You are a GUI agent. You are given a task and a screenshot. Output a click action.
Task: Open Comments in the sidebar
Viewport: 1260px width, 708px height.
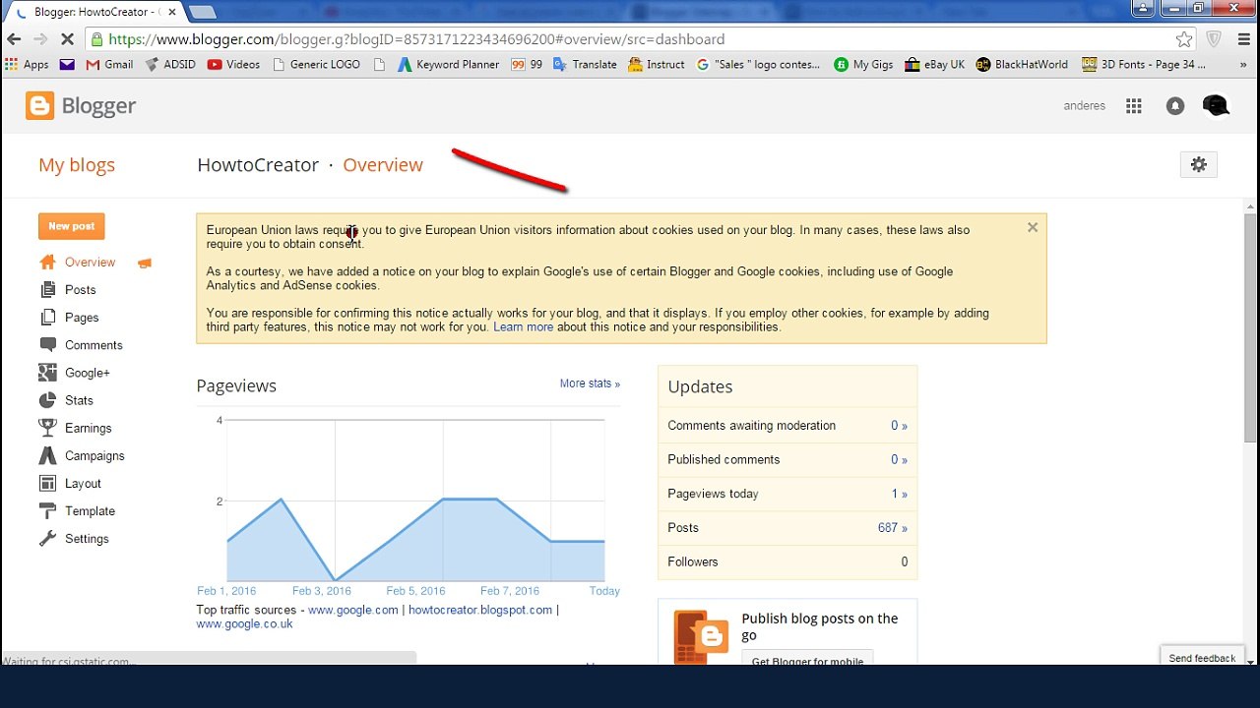(94, 345)
